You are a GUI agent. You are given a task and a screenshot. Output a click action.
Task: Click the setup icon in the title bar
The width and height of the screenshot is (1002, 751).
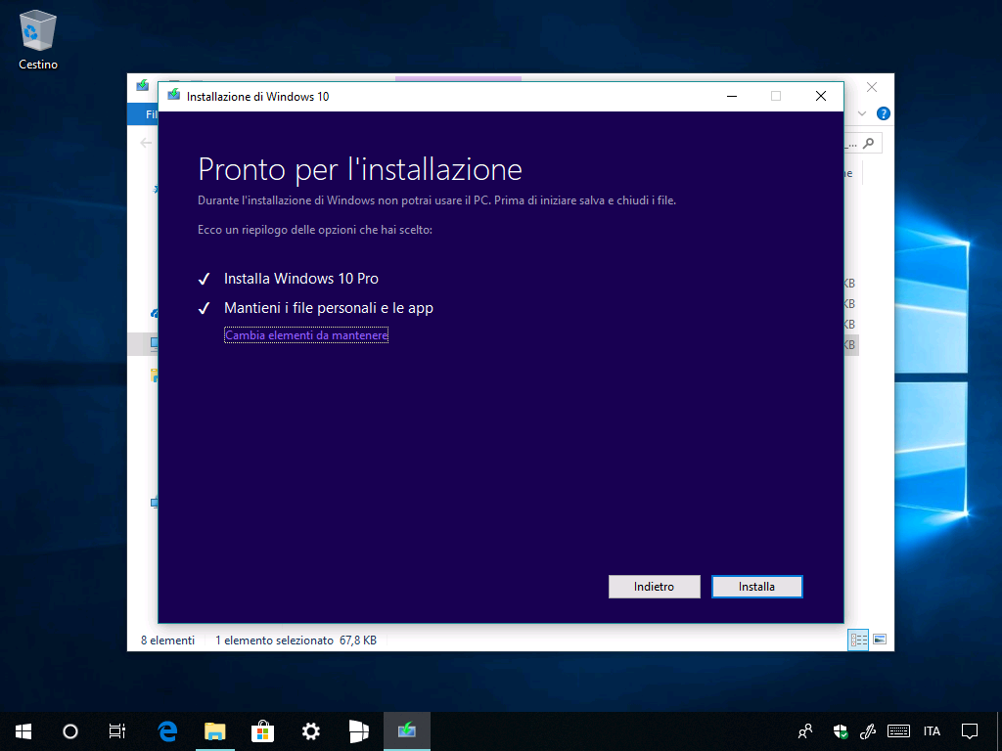click(x=173, y=96)
